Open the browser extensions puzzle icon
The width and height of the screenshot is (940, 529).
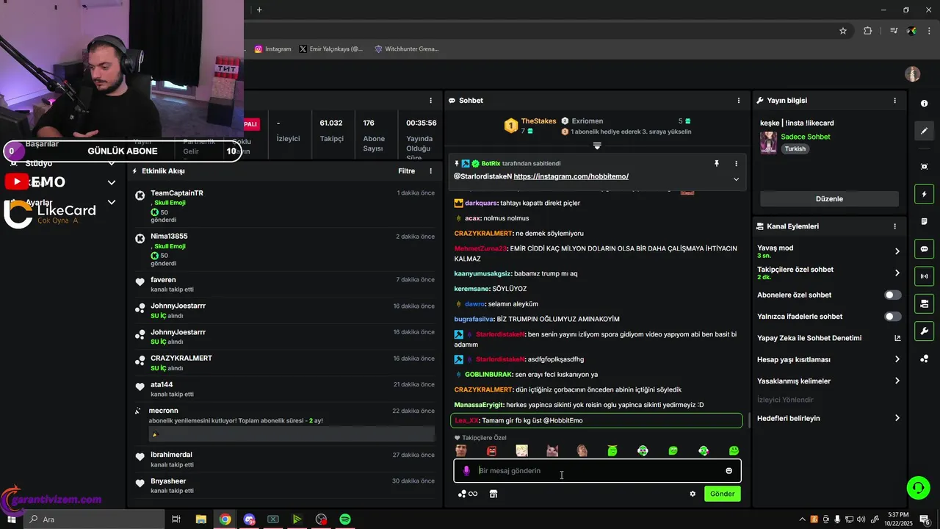point(868,31)
